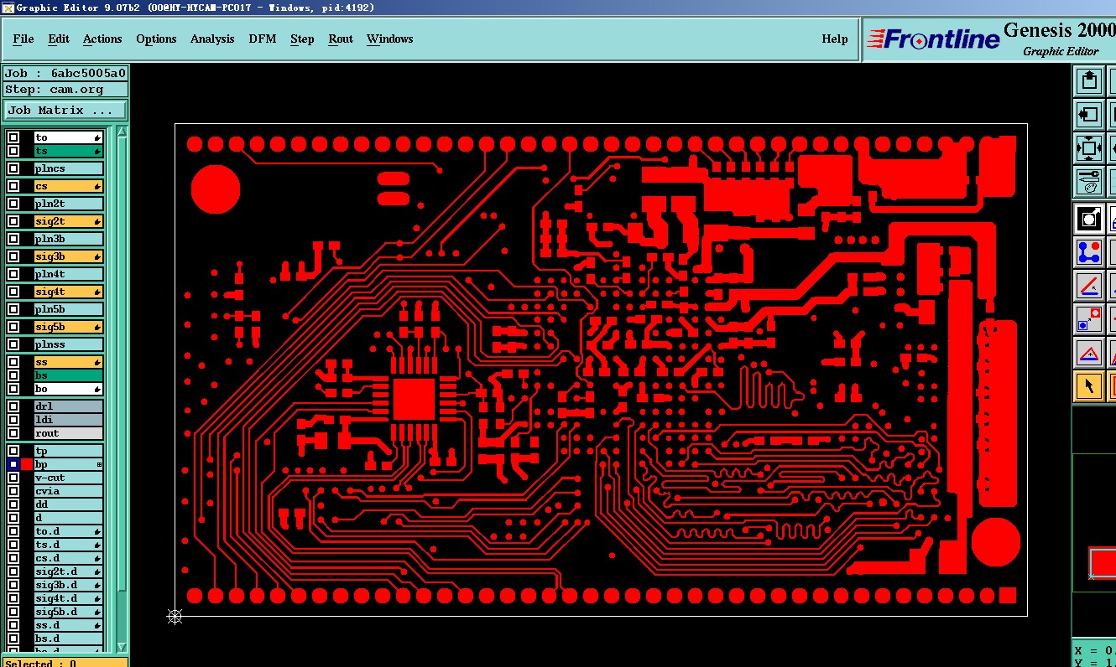
Task: Toggle display checkbox for layer drl
Action: (13, 406)
